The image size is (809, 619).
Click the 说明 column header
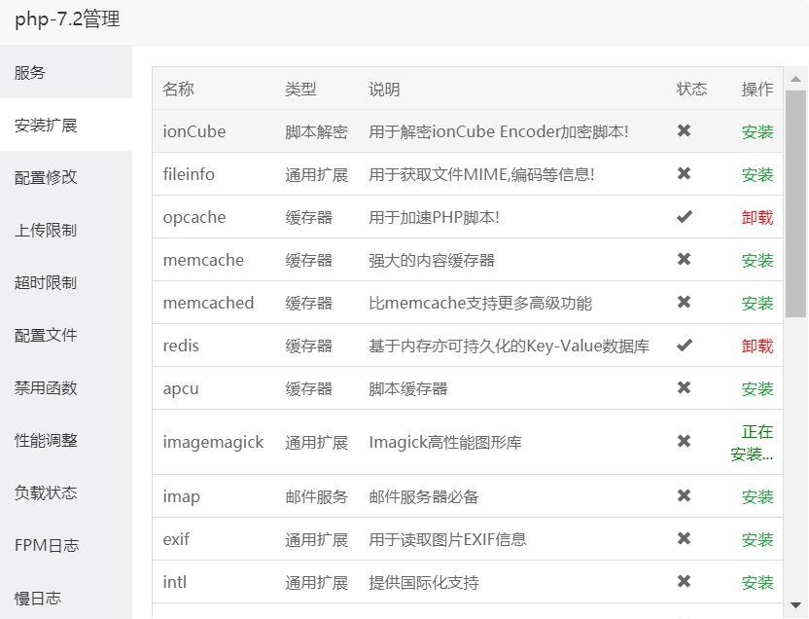coord(384,89)
